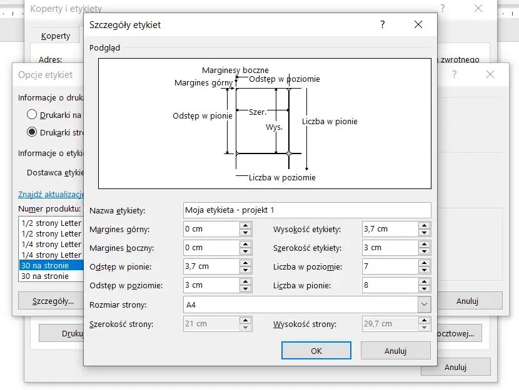Switch to the Koperty tab

point(56,36)
